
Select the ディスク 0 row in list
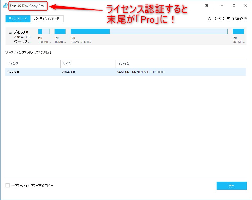125,72
